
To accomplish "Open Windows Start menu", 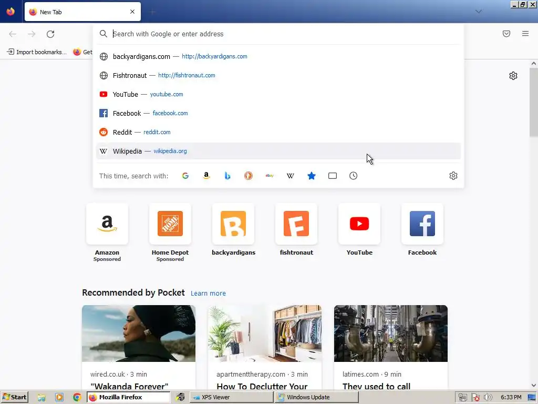I will click(14, 397).
